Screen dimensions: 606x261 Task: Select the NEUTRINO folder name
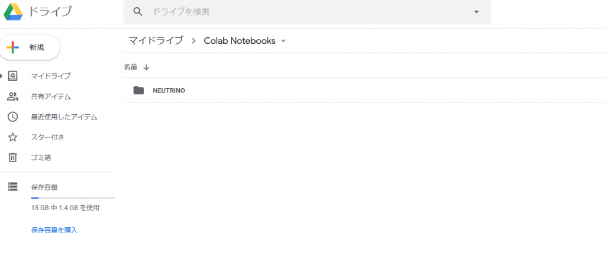pyautogui.click(x=169, y=91)
